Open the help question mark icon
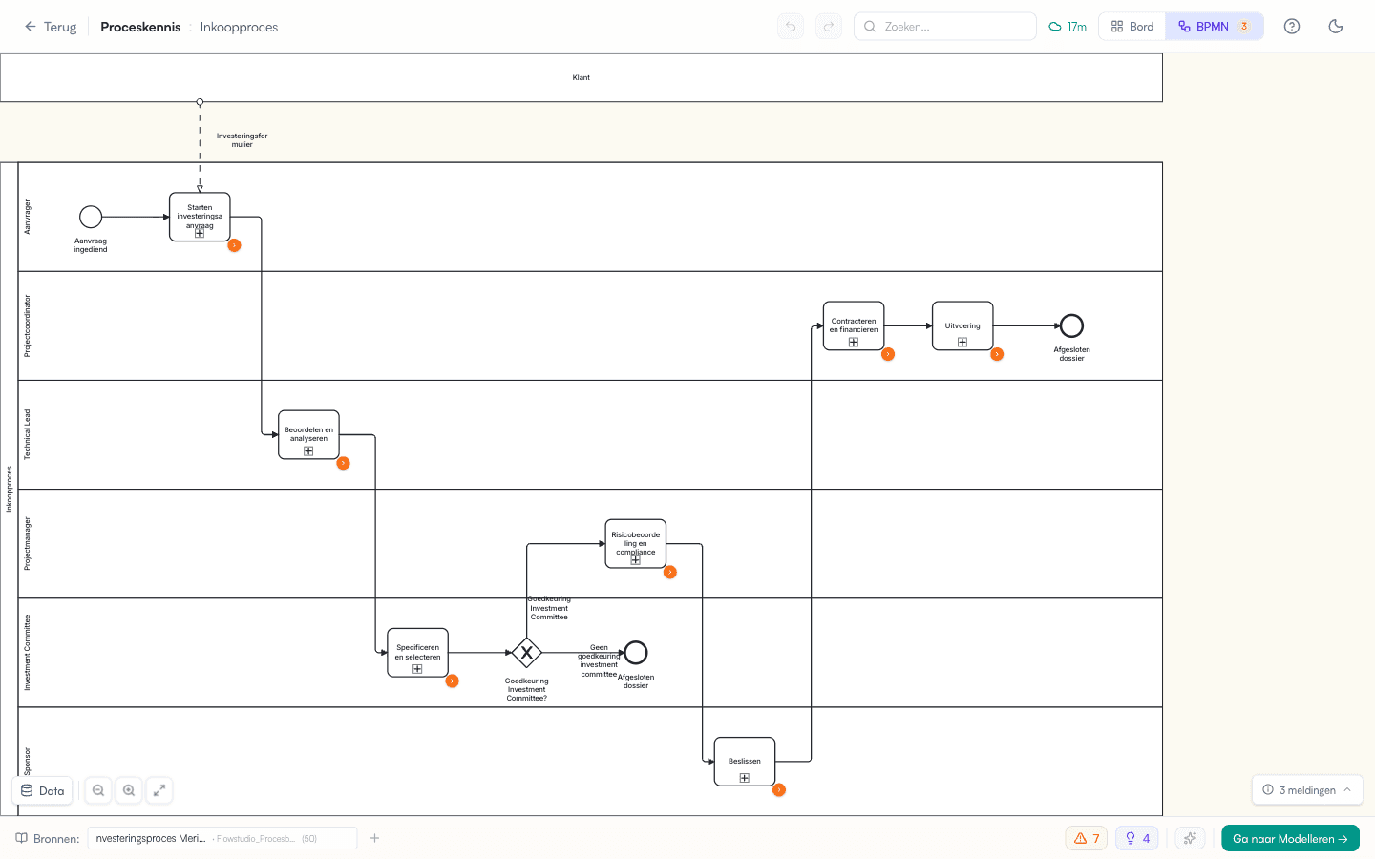Image resolution: width=1375 pixels, height=859 pixels. tap(1292, 26)
